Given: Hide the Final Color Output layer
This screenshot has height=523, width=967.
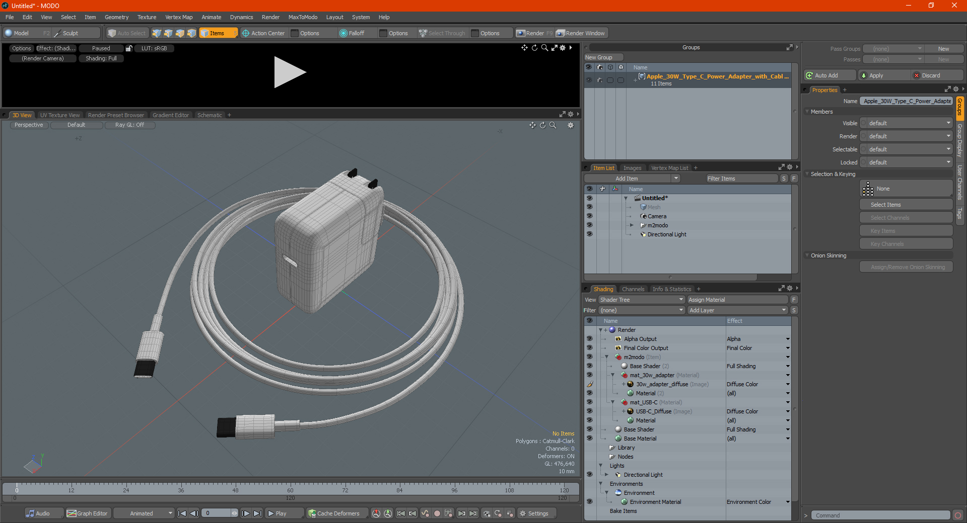Looking at the screenshot, I should pyautogui.click(x=589, y=348).
